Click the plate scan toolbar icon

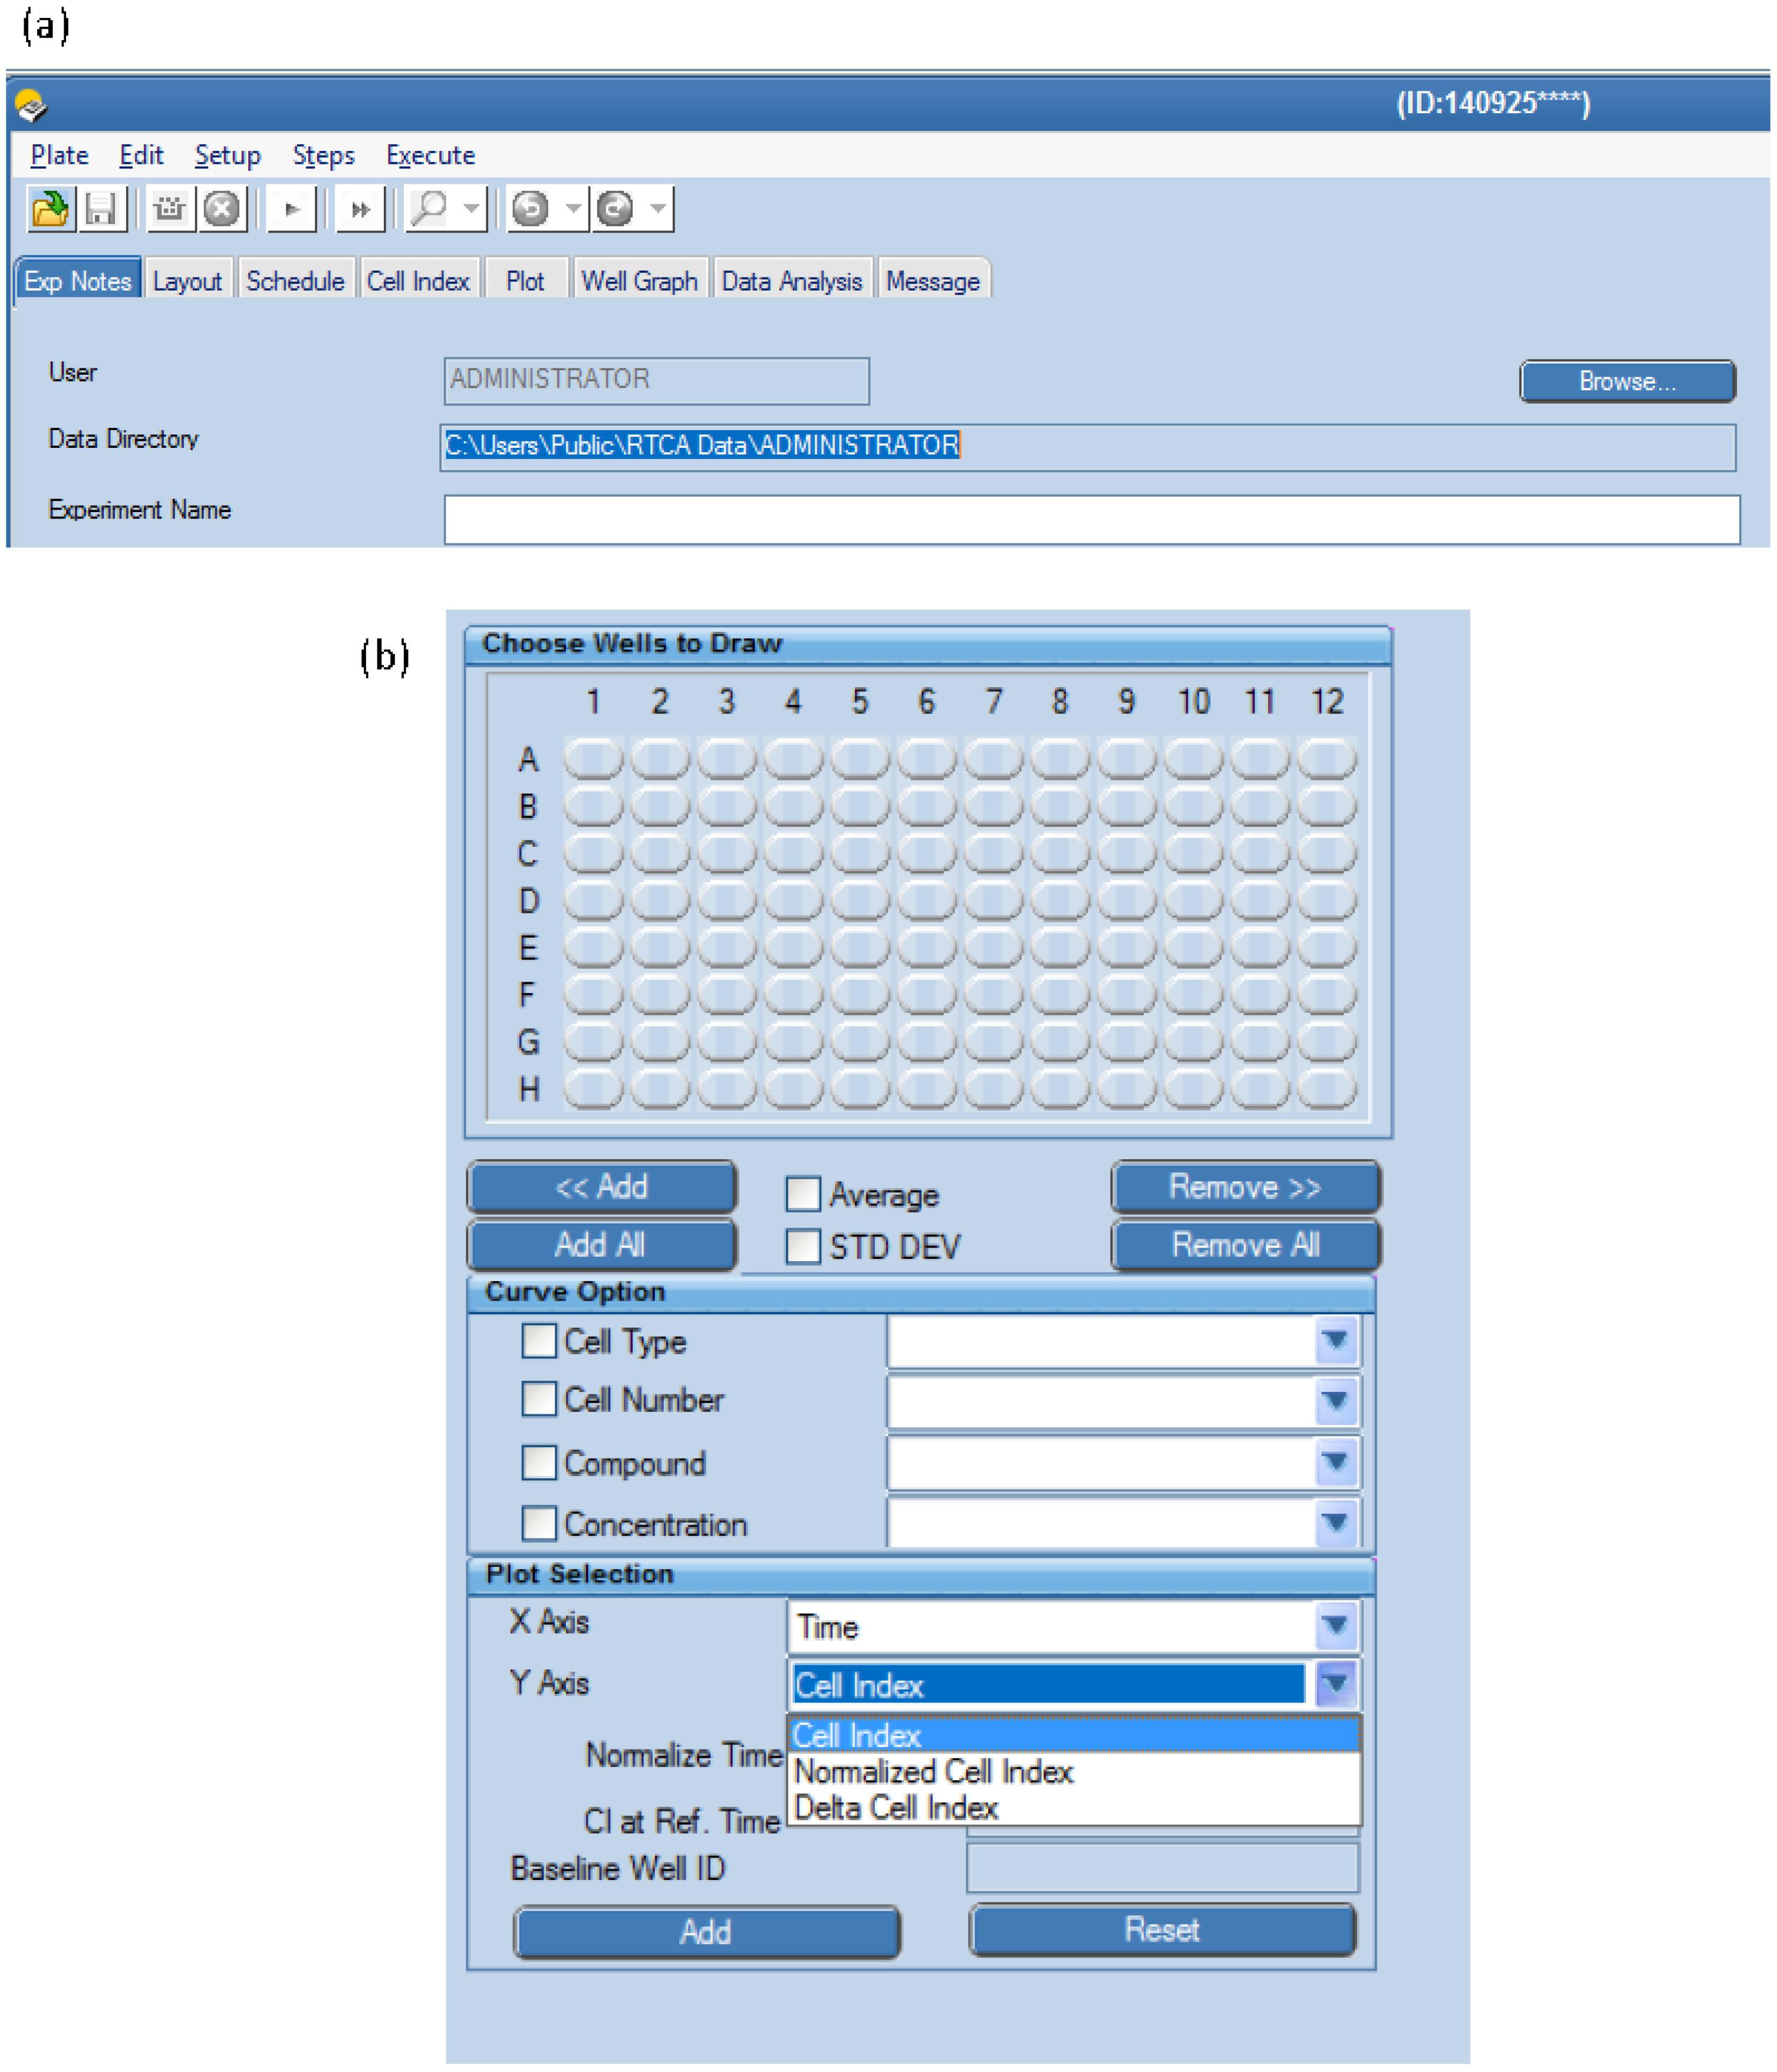click(169, 209)
